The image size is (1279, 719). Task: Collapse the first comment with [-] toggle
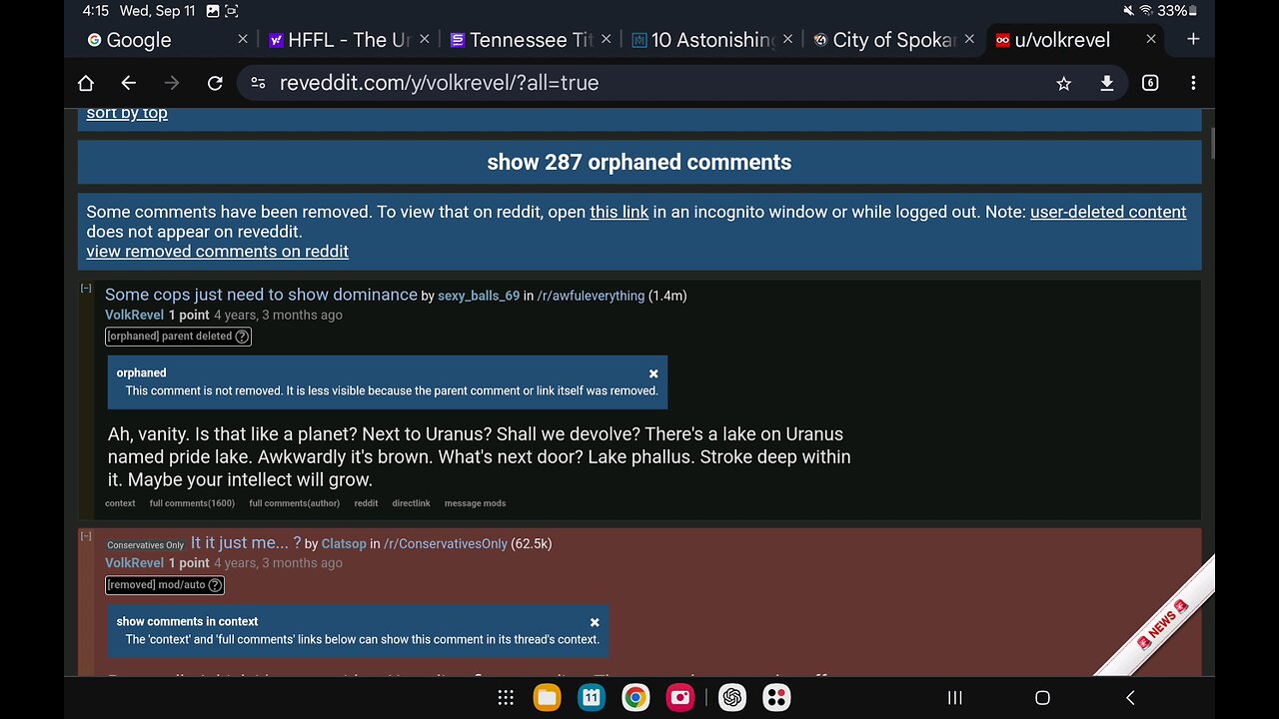[87, 289]
